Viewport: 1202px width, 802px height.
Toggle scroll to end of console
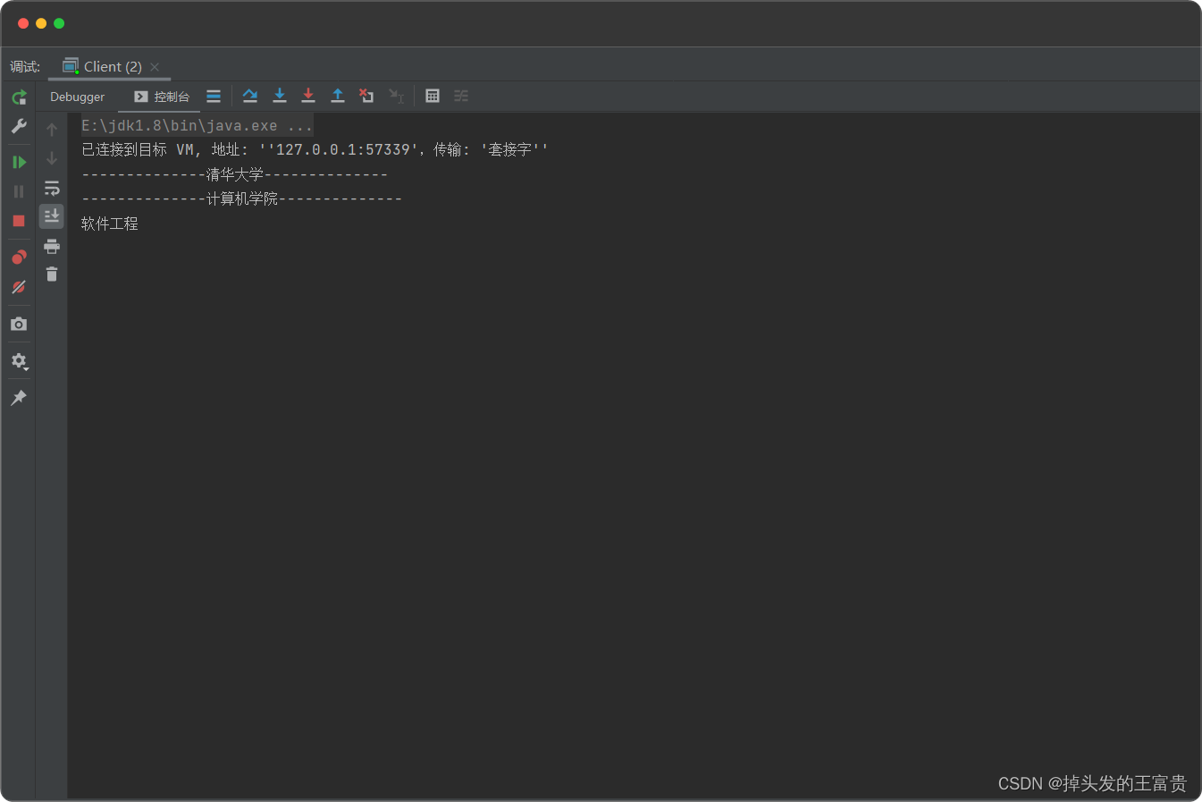(x=52, y=215)
